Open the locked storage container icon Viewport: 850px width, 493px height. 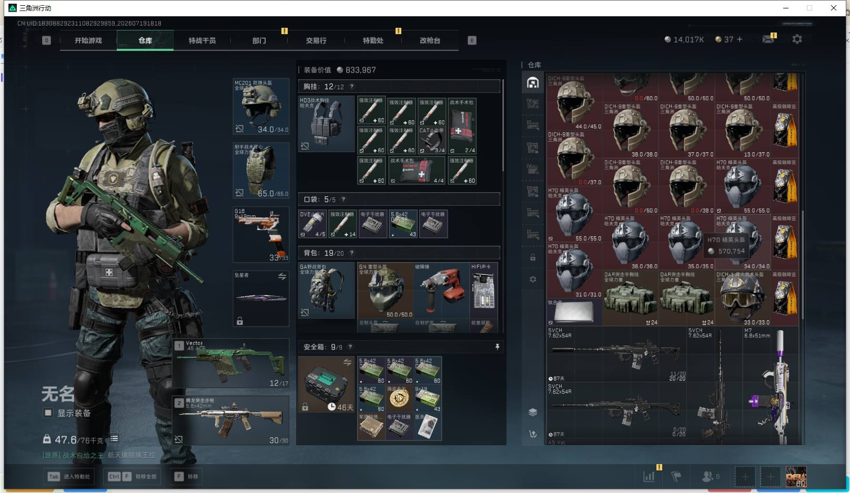pos(533,257)
